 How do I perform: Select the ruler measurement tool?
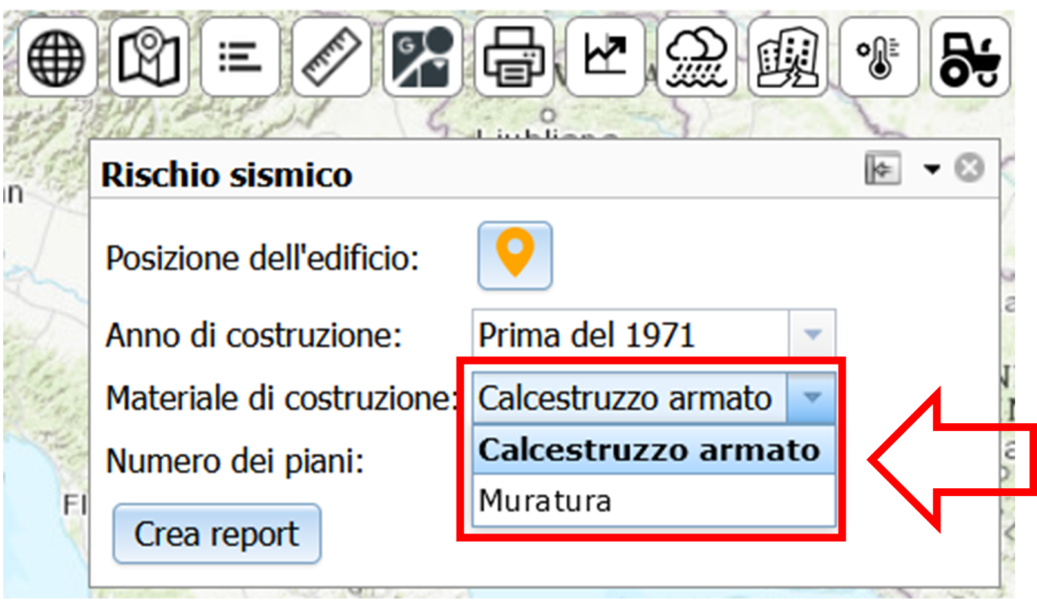[x=332, y=57]
